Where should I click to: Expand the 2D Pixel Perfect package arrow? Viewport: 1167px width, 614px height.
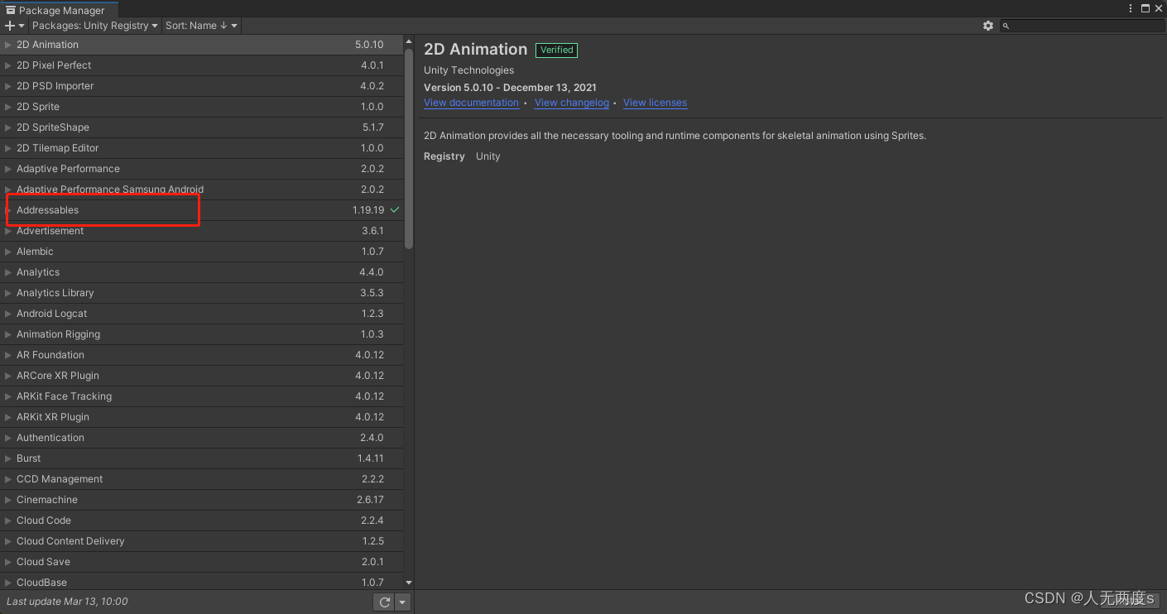pyautogui.click(x=8, y=65)
